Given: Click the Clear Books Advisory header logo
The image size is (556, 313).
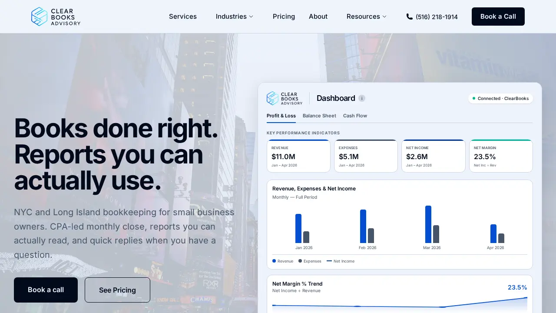Looking at the screenshot, I should pyautogui.click(x=56, y=17).
